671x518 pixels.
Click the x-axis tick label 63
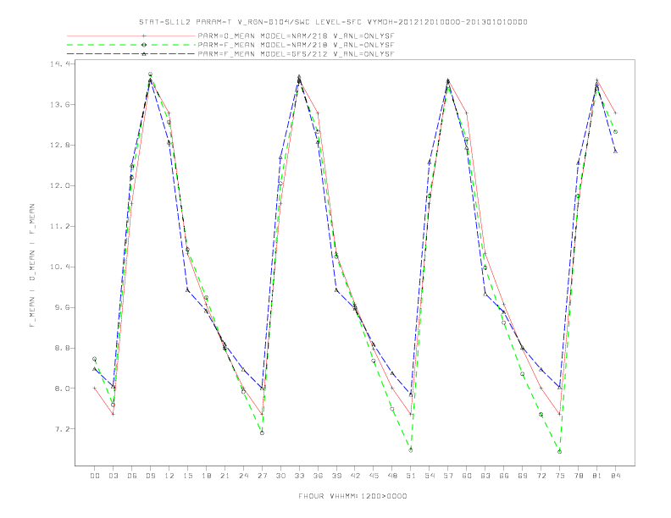point(485,476)
